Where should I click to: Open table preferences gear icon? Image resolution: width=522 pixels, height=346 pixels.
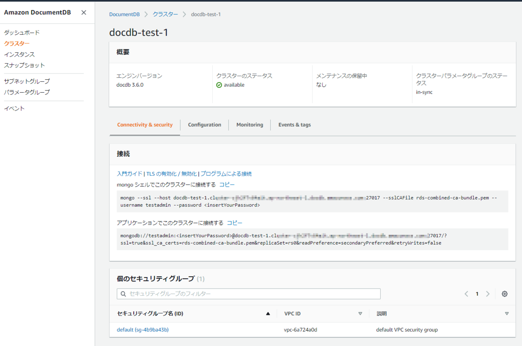point(505,294)
